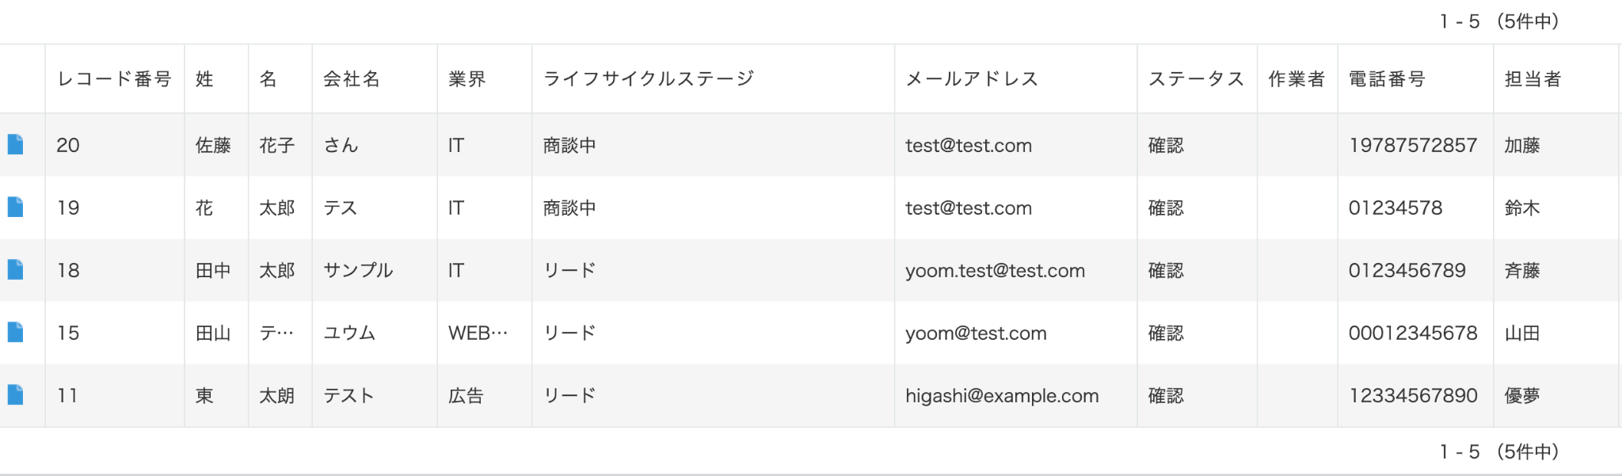Click the 会社名 column header
Image resolution: width=1622 pixels, height=476 pixels.
352,79
